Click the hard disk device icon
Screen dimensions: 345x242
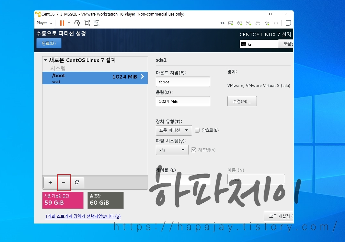[231, 23]
